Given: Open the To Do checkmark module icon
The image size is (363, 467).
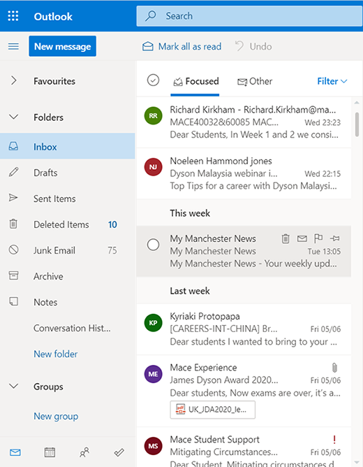Looking at the screenshot, I should click(x=119, y=453).
